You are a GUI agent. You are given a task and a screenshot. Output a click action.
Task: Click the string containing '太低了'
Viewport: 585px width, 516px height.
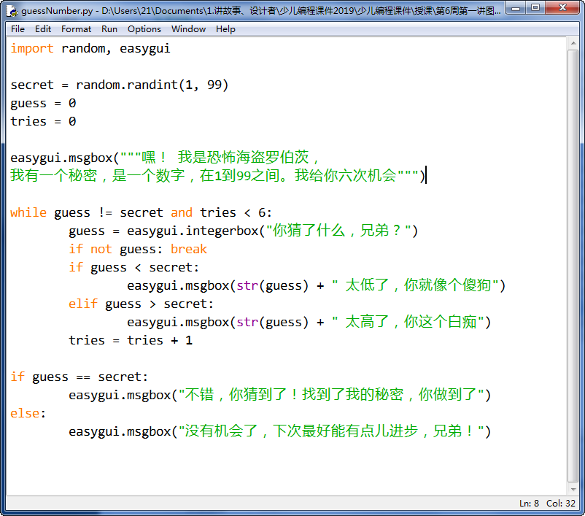(x=415, y=285)
